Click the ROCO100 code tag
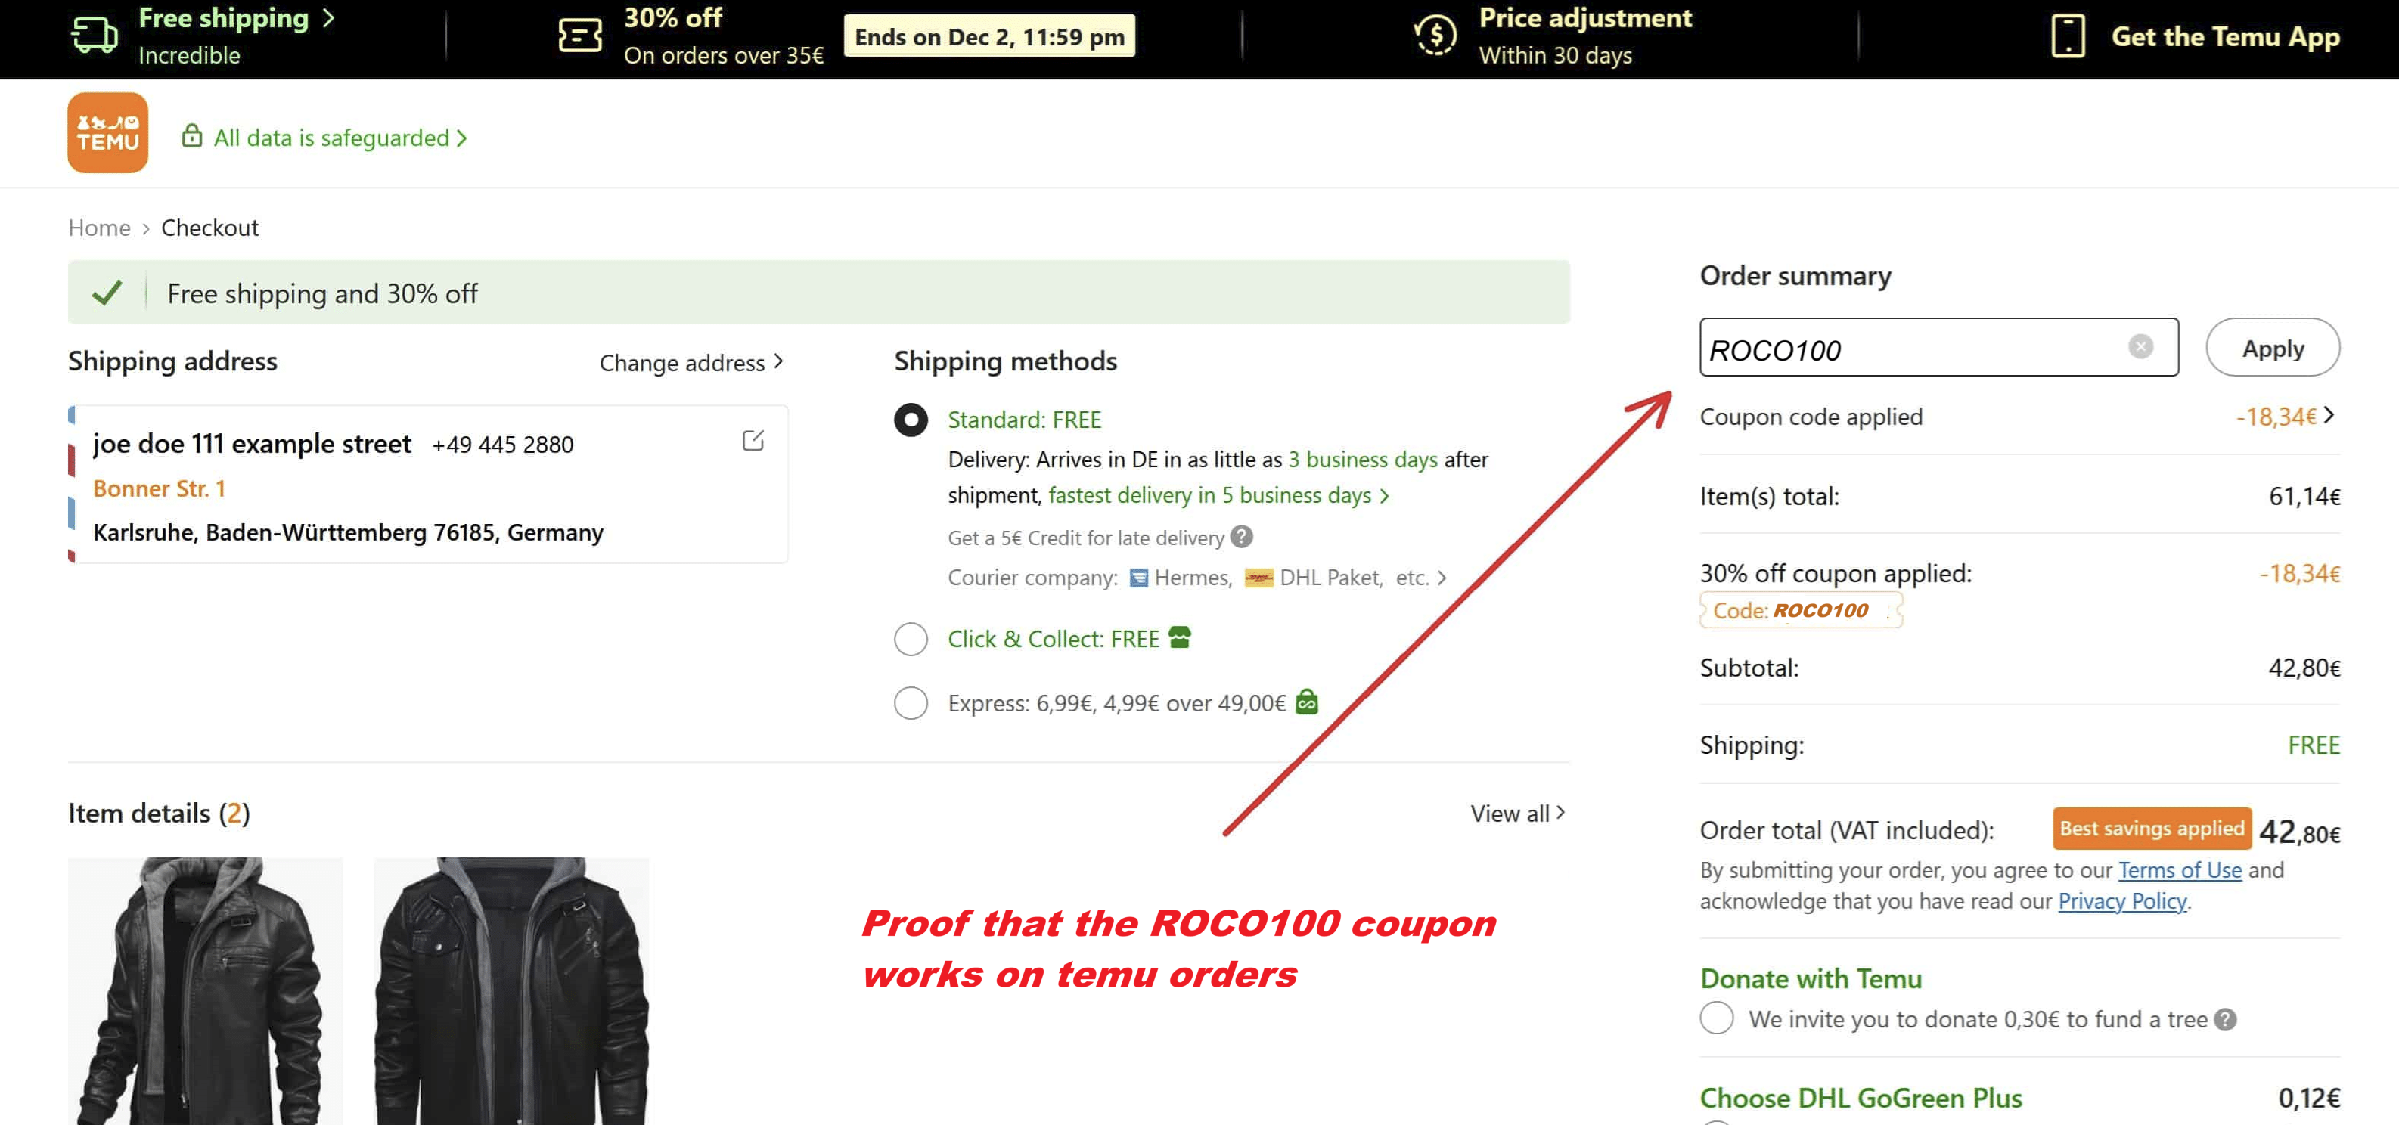 coord(1801,610)
